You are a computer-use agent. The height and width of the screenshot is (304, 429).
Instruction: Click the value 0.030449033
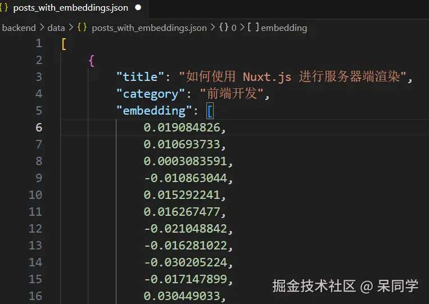tap(182, 296)
